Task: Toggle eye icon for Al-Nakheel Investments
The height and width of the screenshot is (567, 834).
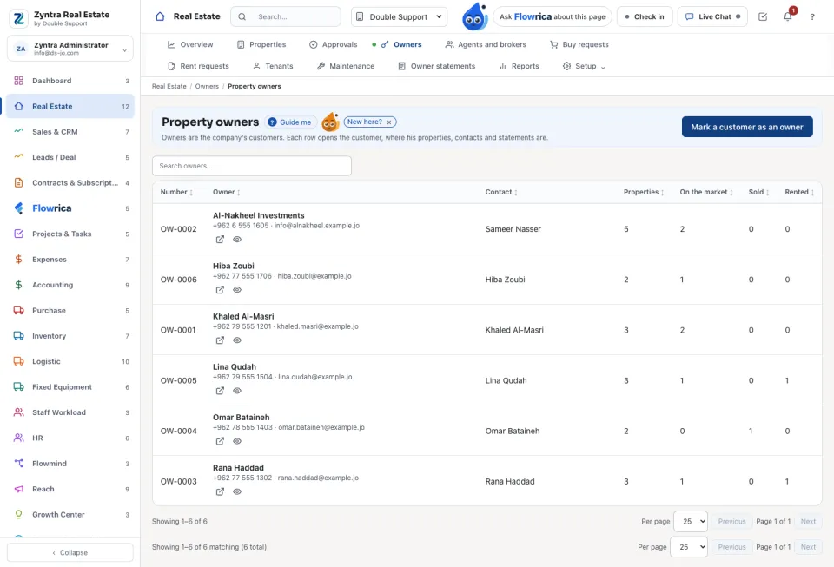Action: [x=237, y=239]
